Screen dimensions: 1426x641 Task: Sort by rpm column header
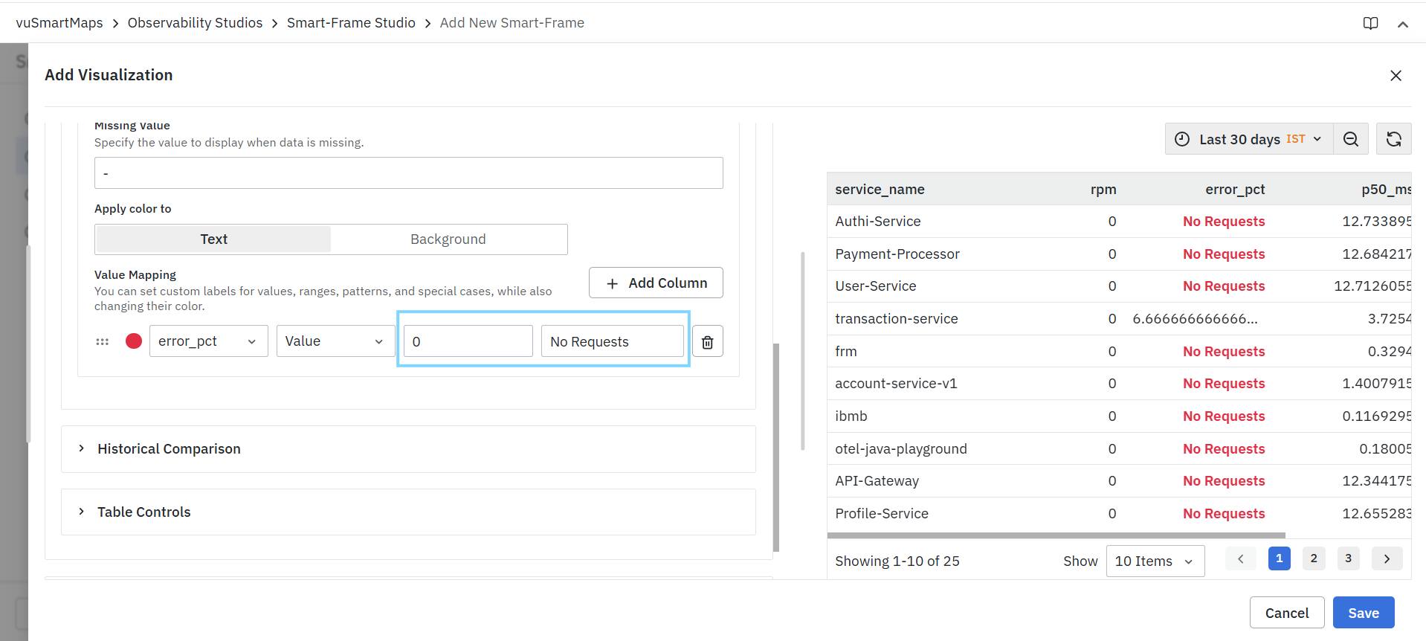point(1103,190)
